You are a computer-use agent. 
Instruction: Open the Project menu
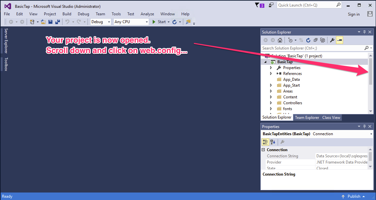50,14
